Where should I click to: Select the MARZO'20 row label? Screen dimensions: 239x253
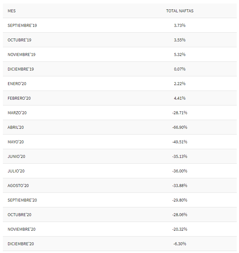(17, 113)
